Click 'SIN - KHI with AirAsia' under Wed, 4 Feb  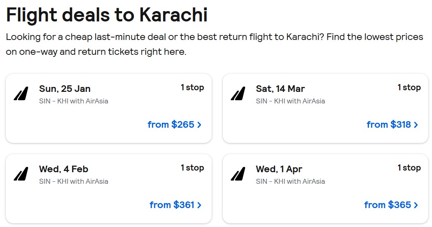coord(74,181)
